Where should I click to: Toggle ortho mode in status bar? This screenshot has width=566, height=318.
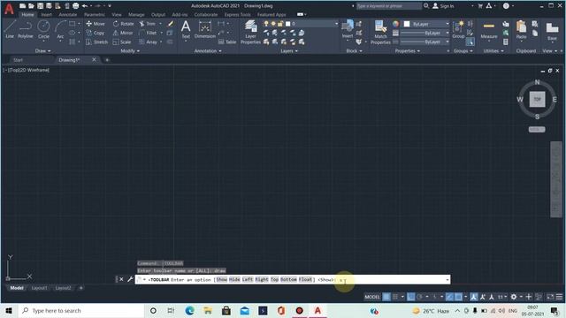point(410,297)
